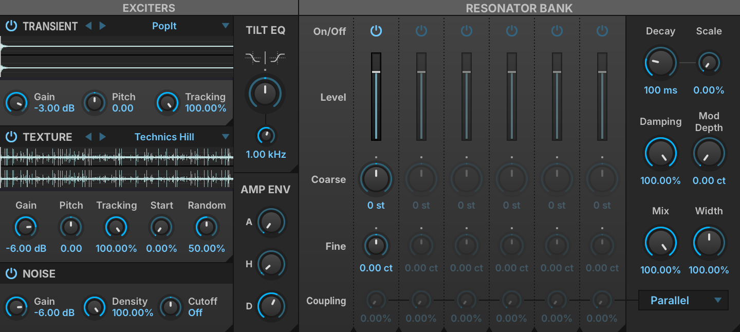
Task: Click Texture Random value 50.00%
Action: click(207, 249)
